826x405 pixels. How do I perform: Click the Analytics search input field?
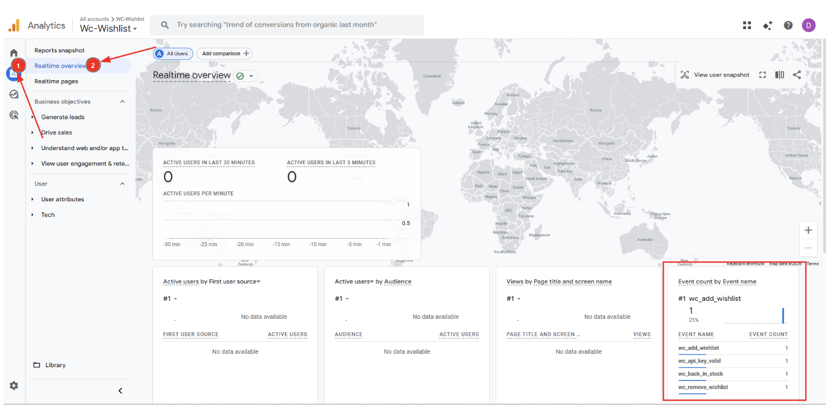[287, 25]
